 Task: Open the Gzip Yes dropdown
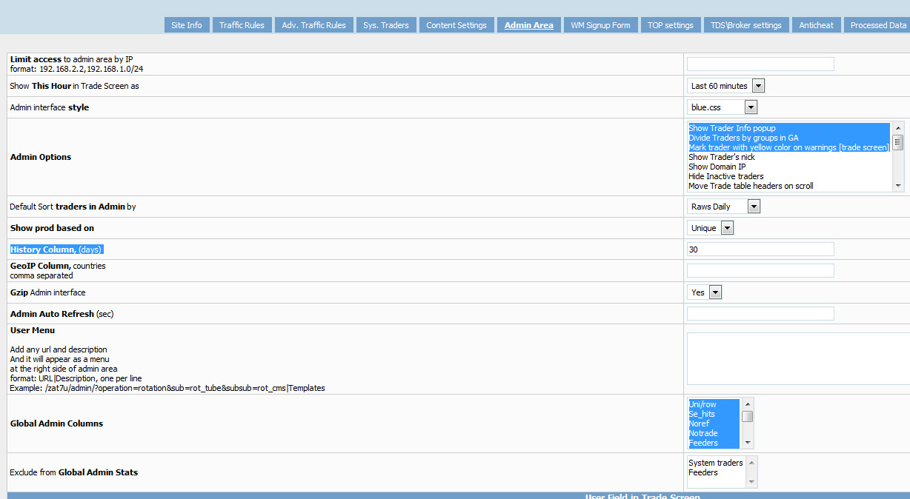coord(705,292)
